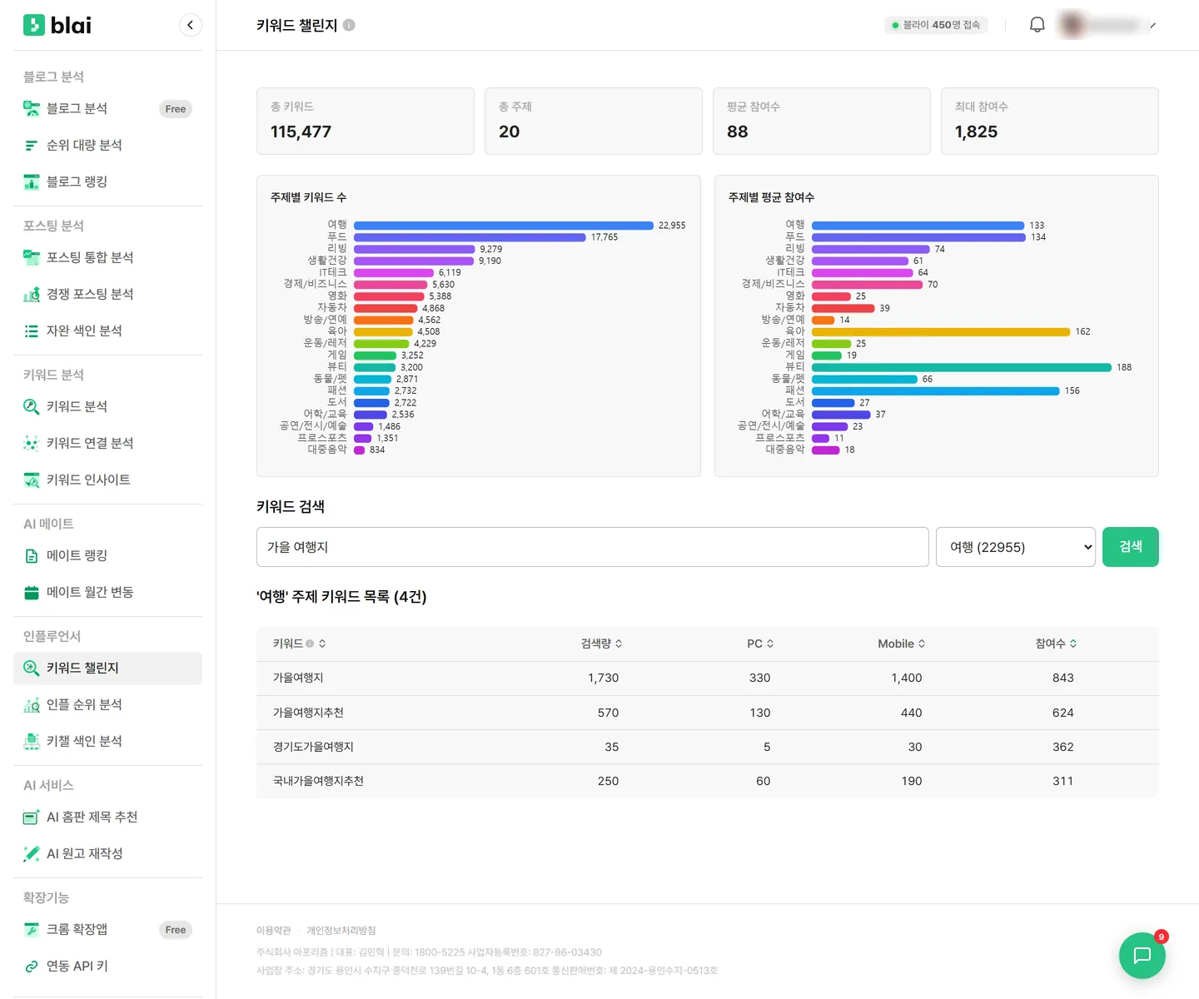Image resolution: width=1199 pixels, height=999 pixels.
Task: Open the chat support bubble
Action: click(1142, 955)
